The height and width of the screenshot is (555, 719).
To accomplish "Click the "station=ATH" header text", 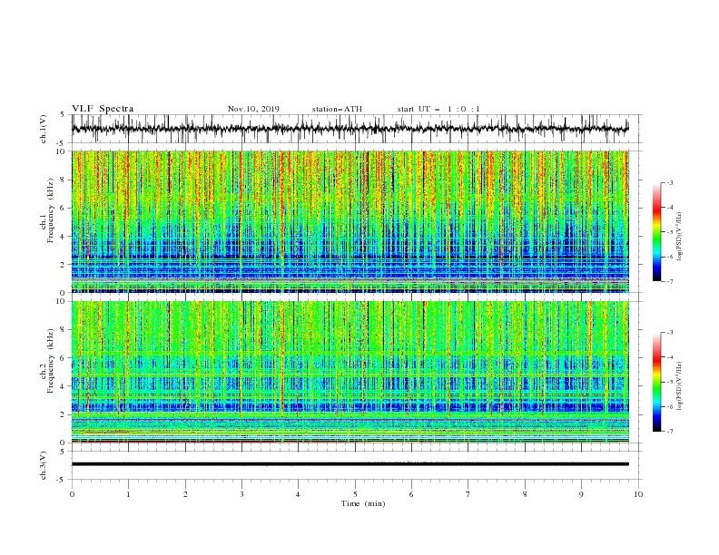I will click(337, 109).
